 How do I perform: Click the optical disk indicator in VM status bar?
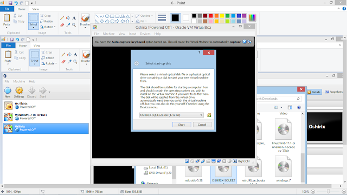click(x=192, y=161)
